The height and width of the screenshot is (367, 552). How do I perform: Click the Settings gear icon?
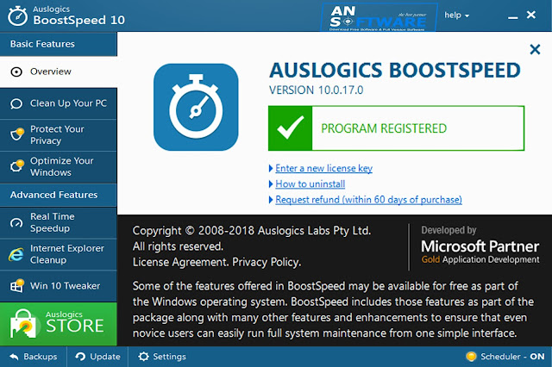[143, 357]
